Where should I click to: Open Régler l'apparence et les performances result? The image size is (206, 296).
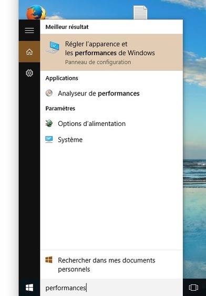point(111,52)
